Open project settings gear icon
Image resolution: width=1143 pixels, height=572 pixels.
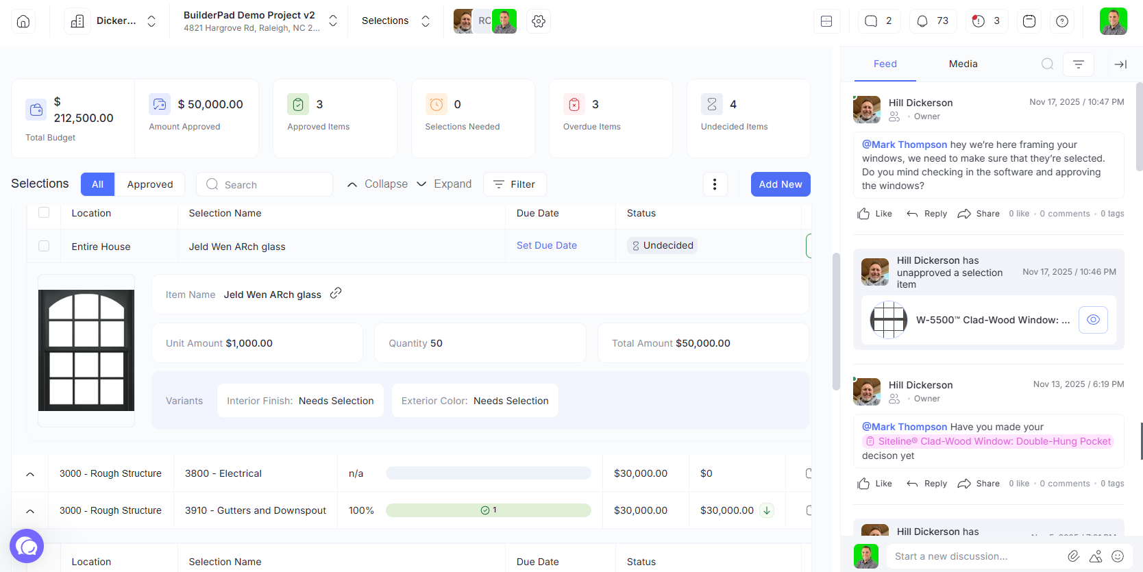(x=539, y=21)
